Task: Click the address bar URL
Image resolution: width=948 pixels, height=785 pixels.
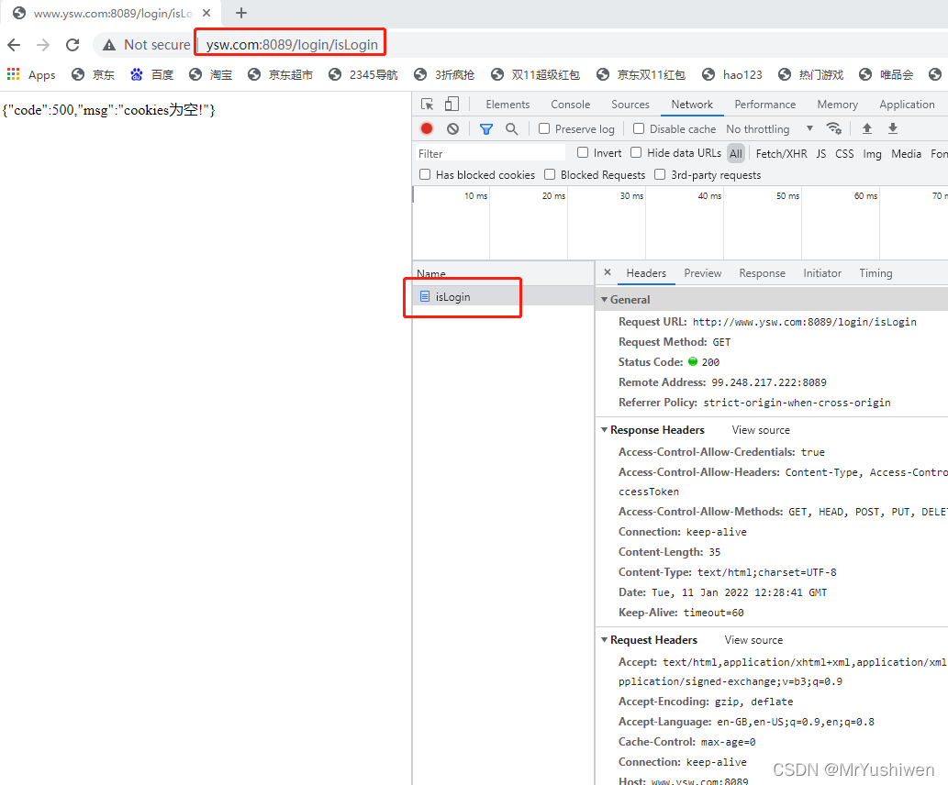Action: click(292, 45)
